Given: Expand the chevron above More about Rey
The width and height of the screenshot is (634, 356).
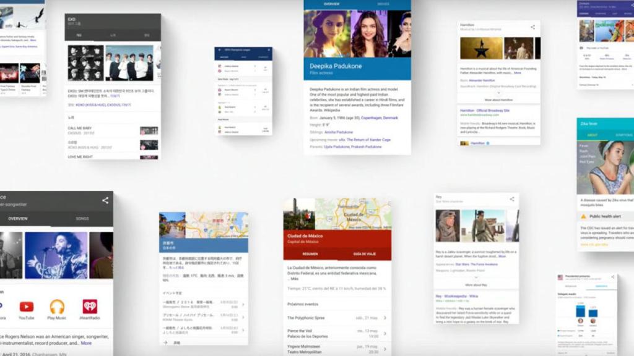Looking at the screenshot, I should click(475, 276).
